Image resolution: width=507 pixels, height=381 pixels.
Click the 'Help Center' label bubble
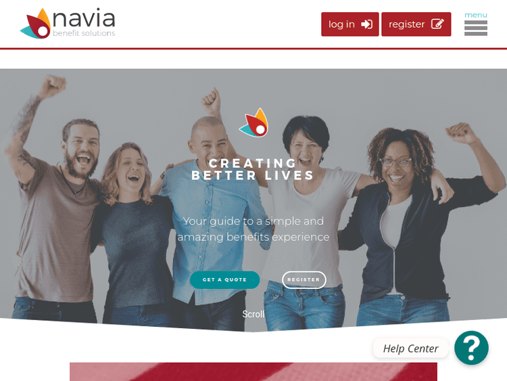point(410,349)
